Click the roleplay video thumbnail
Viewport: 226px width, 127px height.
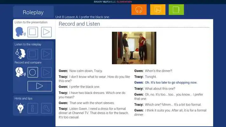[x=134, y=48]
